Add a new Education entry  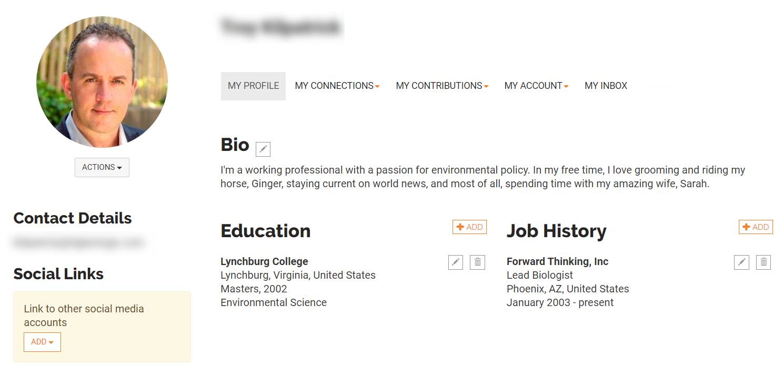(469, 227)
